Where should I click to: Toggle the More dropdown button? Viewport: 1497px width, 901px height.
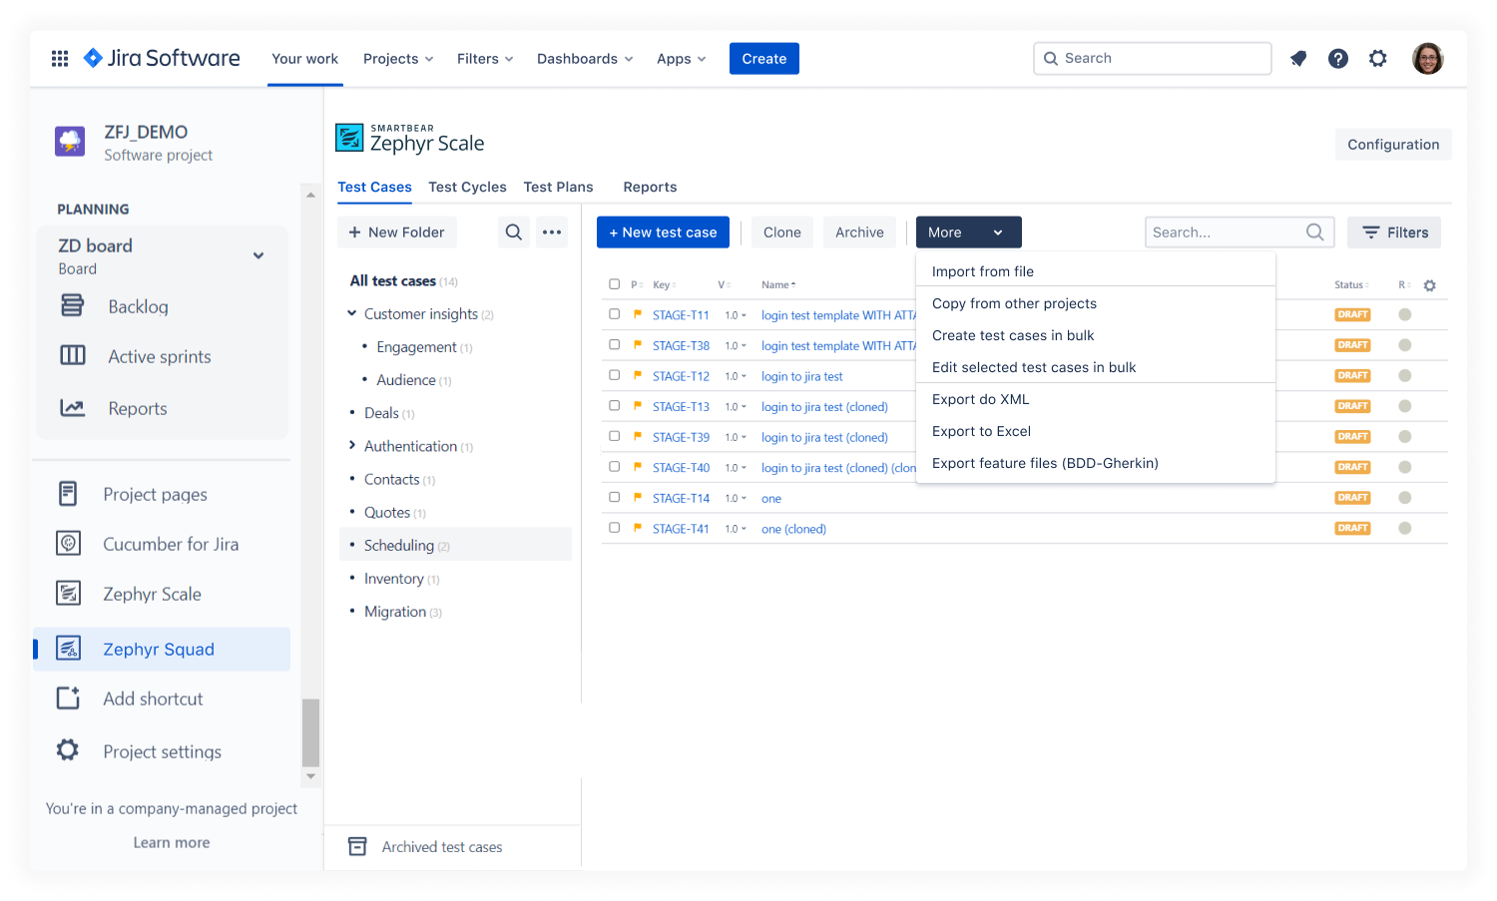[x=968, y=232]
